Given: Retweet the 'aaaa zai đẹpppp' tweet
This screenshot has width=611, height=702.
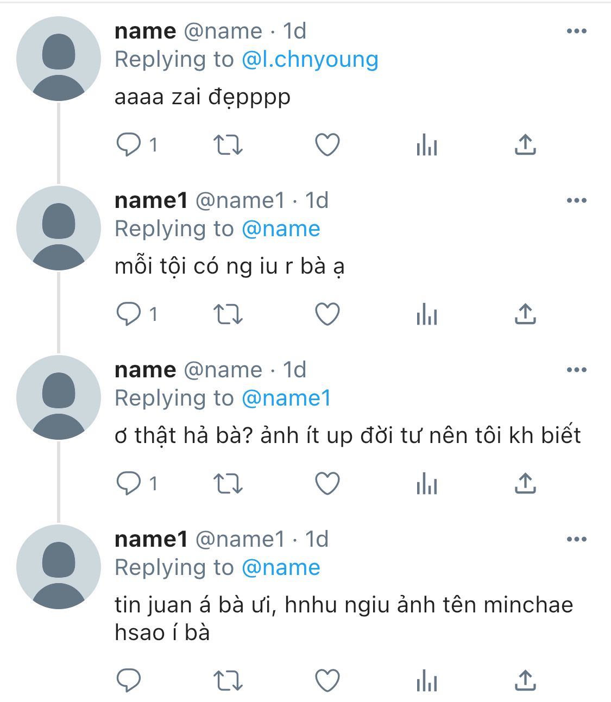Looking at the screenshot, I should [x=228, y=145].
